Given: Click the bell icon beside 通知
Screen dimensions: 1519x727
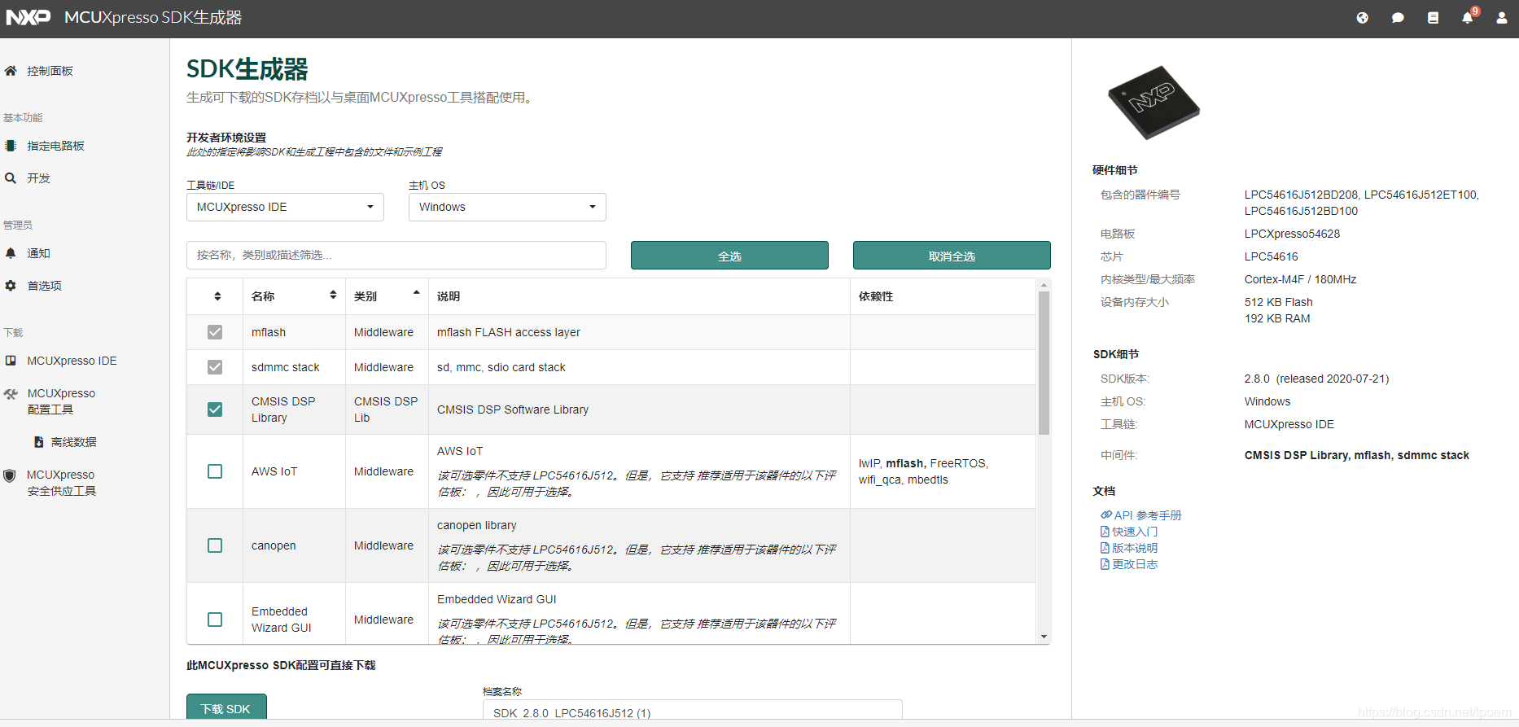Looking at the screenshot, I should 11,253.
